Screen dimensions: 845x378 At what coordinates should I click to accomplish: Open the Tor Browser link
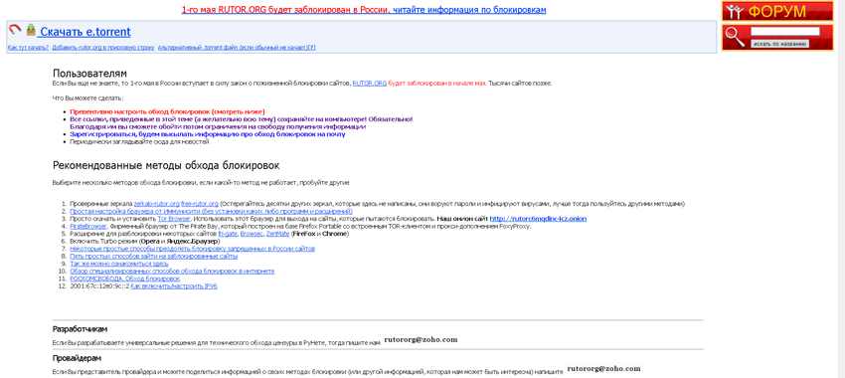tap(174, 219)
